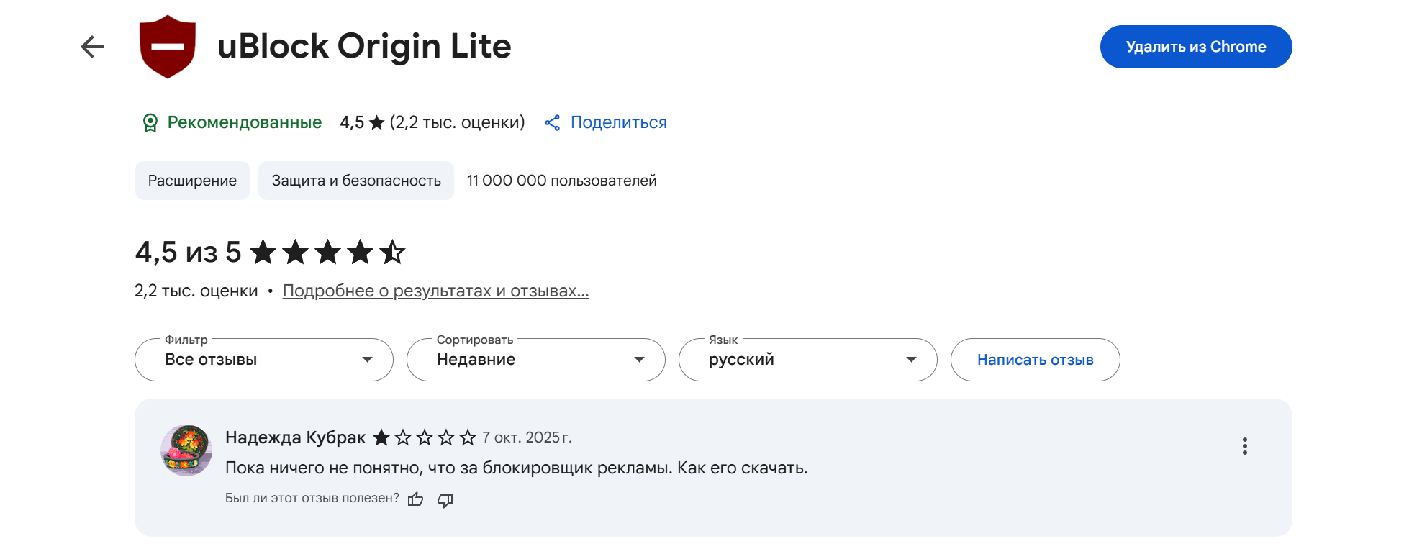Click the Удалить из Chrome button
Image resolution: width=1404 pixels, height=549 pixels.
coord(1195,47)
